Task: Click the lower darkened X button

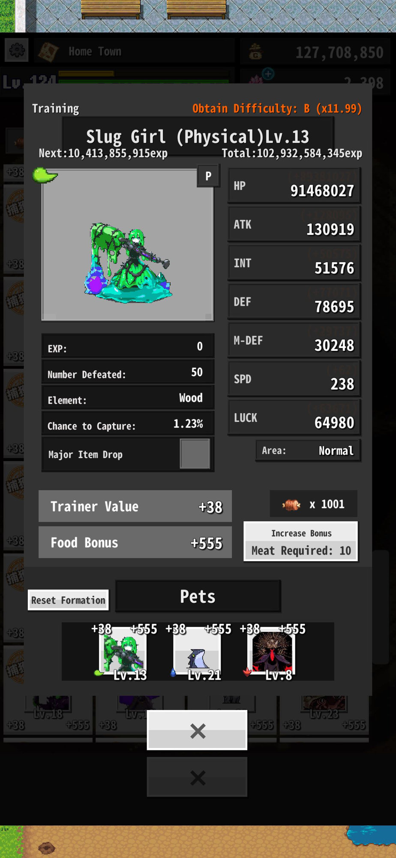Action: tap(197, 777)
